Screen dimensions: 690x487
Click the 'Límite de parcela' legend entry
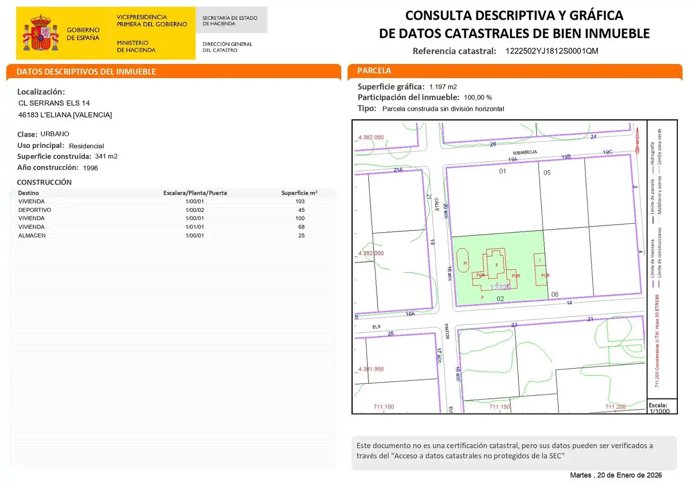652,202
